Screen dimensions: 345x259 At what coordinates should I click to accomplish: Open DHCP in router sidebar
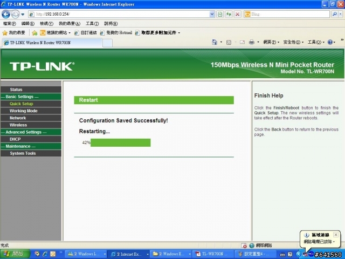(x=31, y=139)
